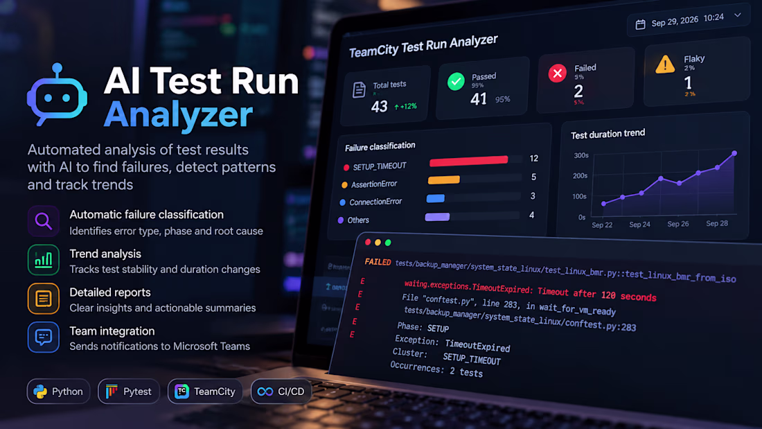Click the red SETUP_TIMEOUT progress bar
This screenshot has width=762, height=429.
[x=468, y=161]
